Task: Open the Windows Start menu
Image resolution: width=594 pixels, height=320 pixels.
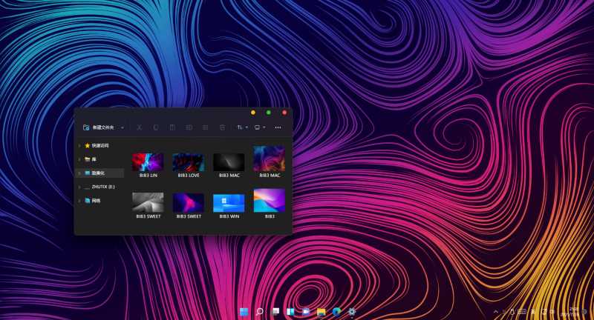Action: point(244,312)
